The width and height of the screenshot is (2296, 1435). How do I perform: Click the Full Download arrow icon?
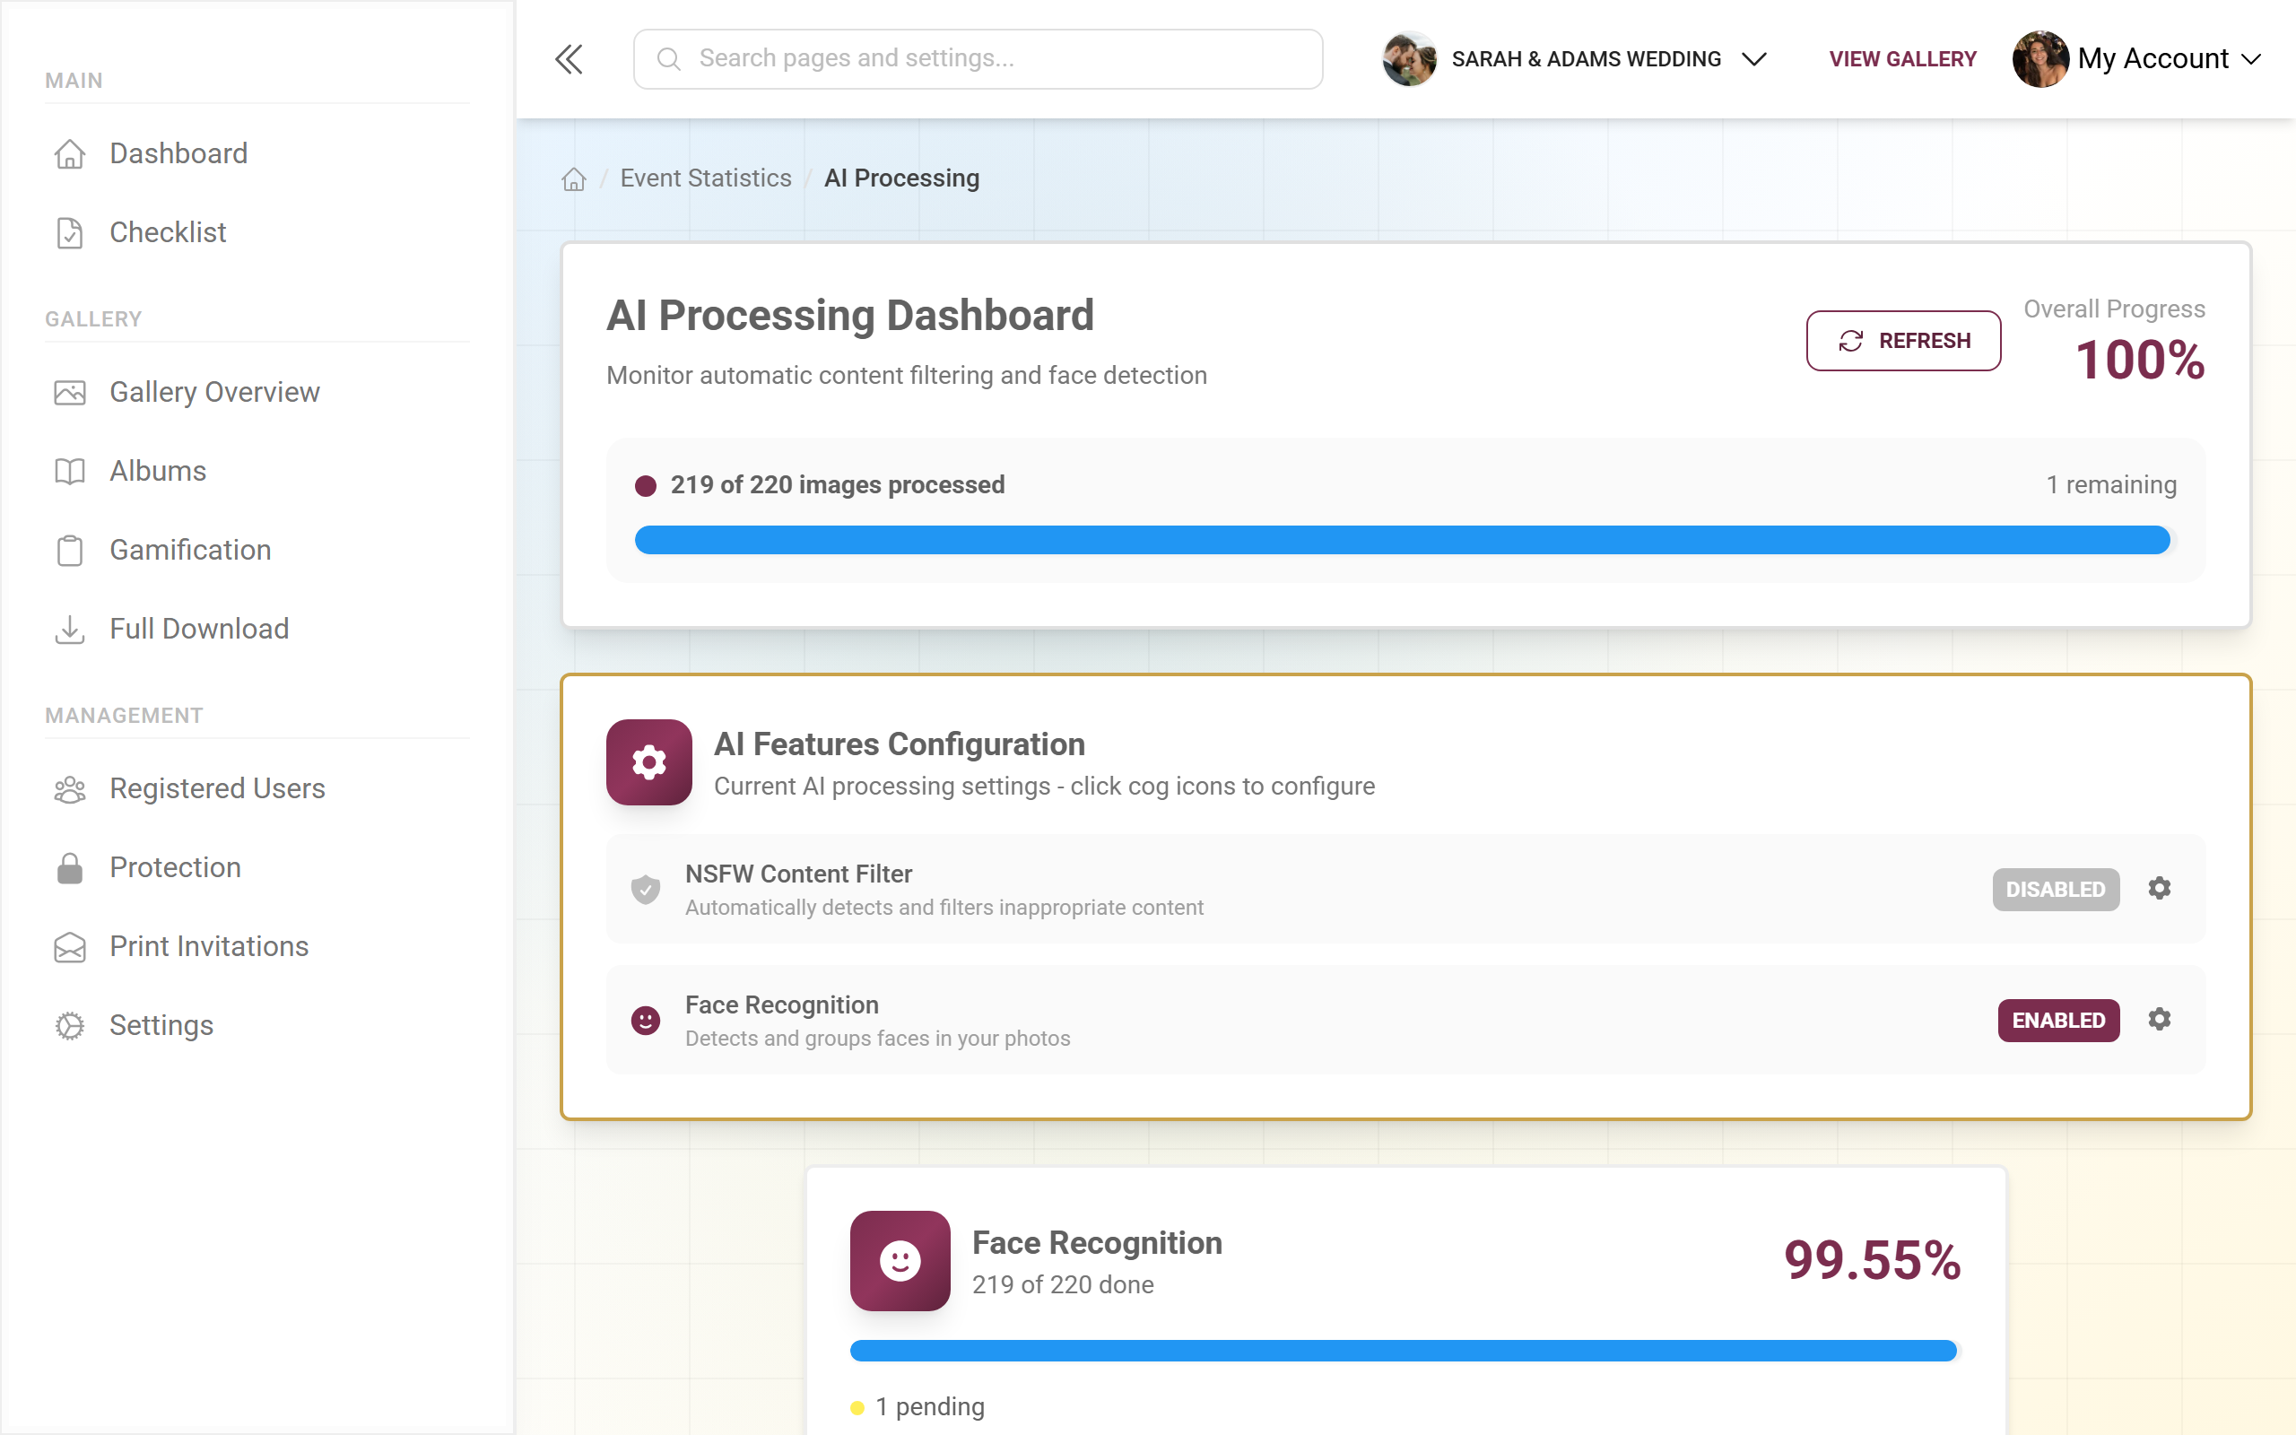point(69,629)
